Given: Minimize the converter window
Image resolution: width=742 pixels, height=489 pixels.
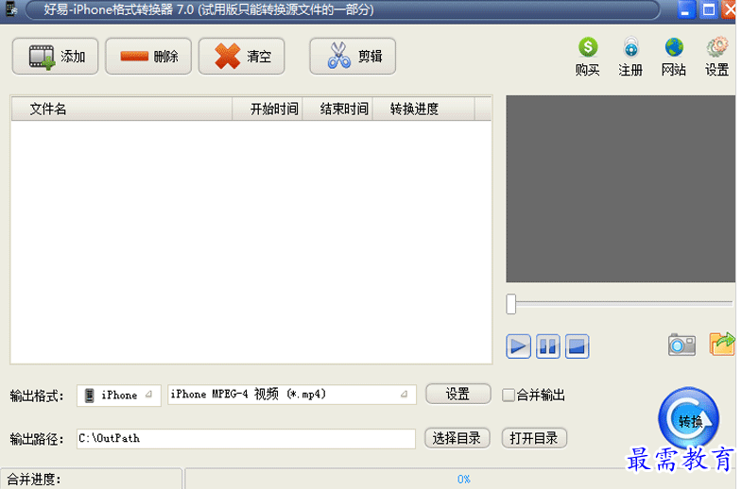Looking at the screenshot, I should pyautogui.click(x=685, y=9).
